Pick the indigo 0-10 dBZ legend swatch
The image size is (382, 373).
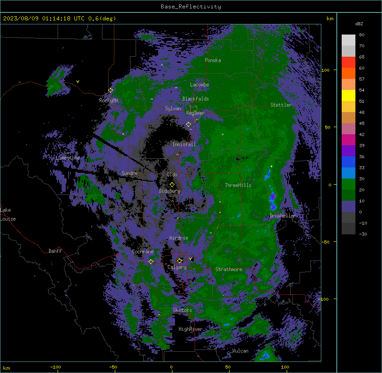tap(348, 206)
